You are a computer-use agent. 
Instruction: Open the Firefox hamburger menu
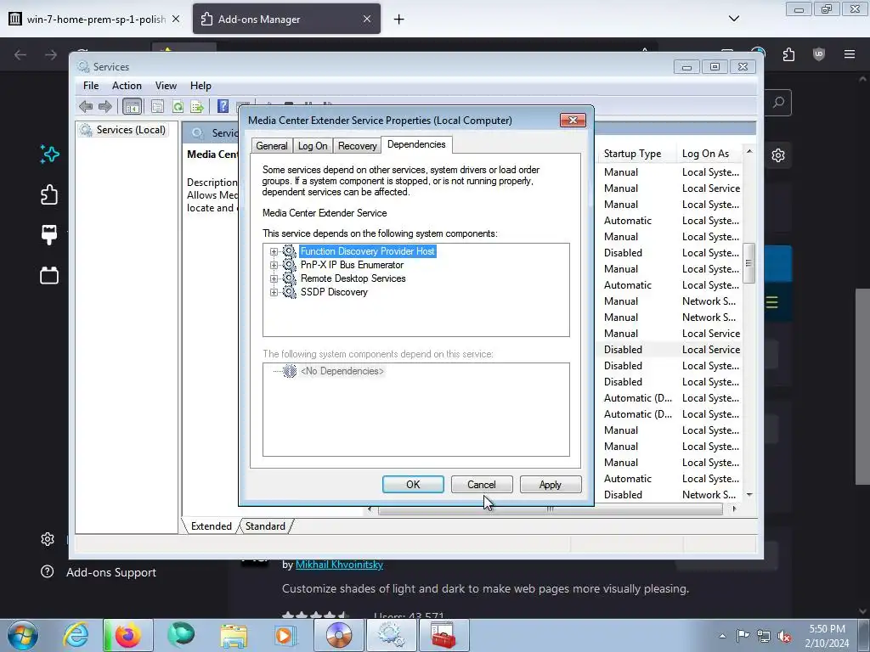pos(850,54)
